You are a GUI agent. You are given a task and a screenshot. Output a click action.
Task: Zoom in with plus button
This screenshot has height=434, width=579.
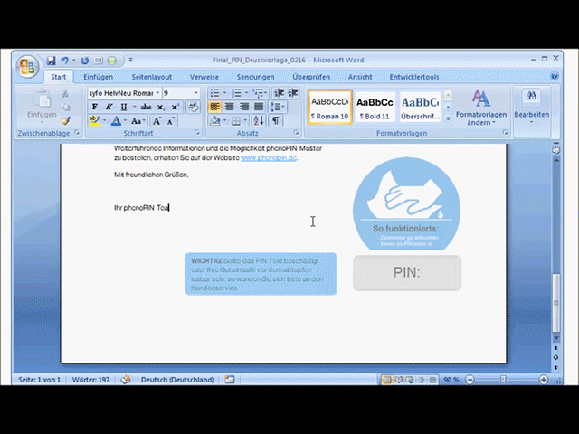[543, 380]
